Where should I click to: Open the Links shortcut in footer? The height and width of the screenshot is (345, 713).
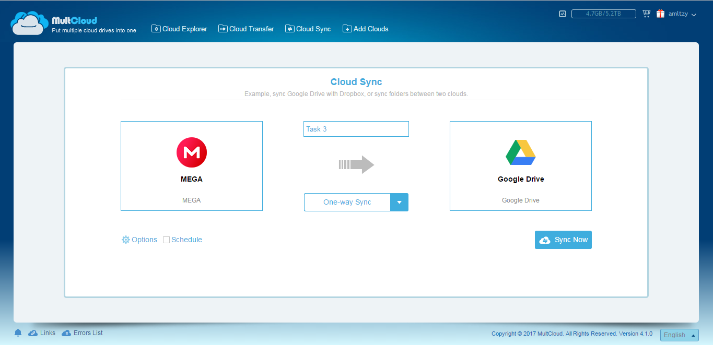42,333
